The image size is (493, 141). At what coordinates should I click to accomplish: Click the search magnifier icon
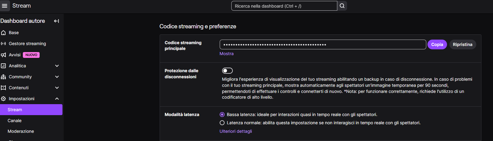click(342, 6)
